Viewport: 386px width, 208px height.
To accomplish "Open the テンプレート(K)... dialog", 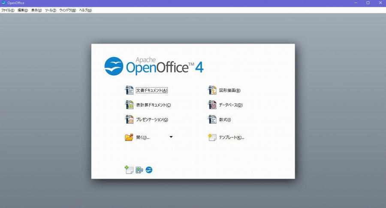I will (x=232, y=137).
